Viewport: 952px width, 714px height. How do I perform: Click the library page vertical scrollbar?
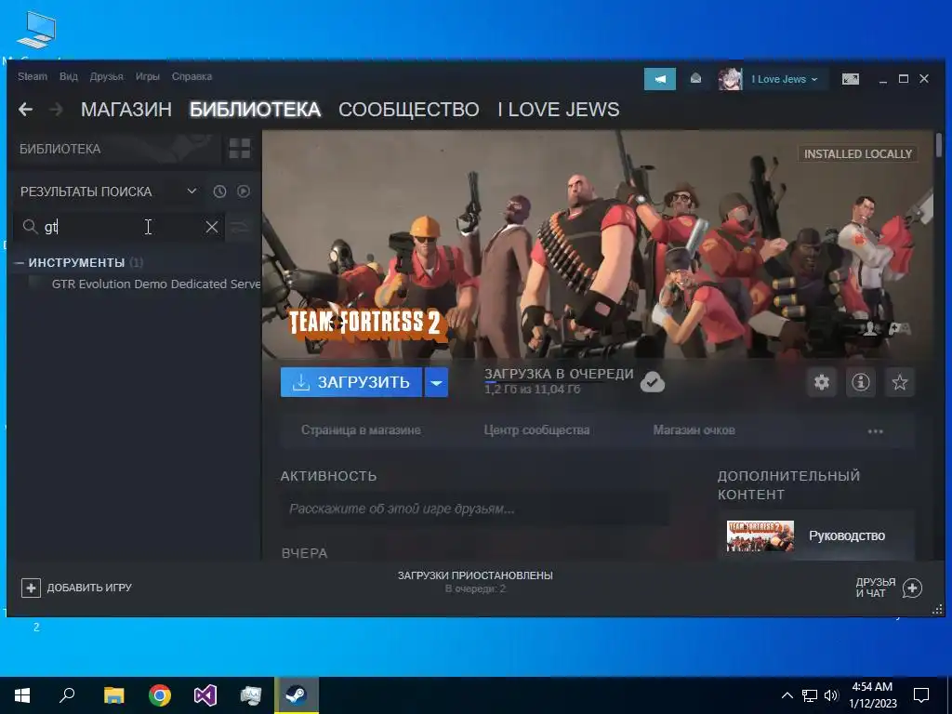(939, 146)
